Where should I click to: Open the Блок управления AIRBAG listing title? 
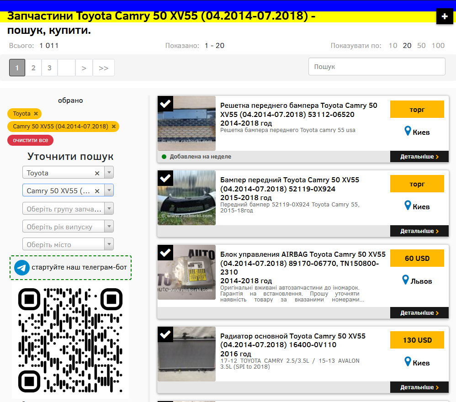point(303,267)
